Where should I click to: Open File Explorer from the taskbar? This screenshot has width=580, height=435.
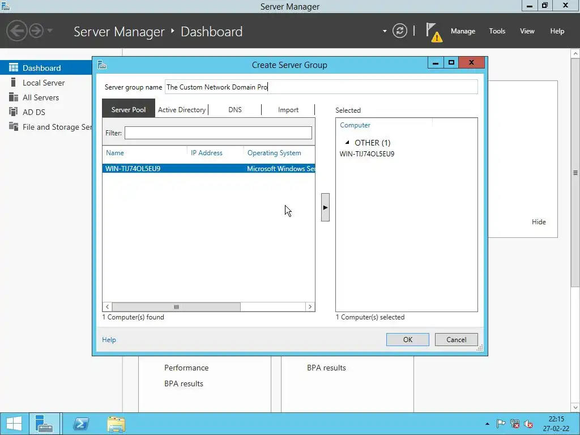click(x=116, y=424)
